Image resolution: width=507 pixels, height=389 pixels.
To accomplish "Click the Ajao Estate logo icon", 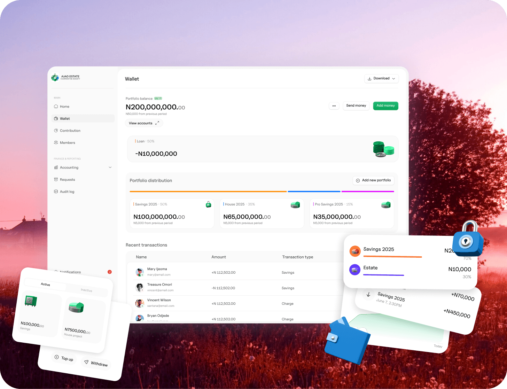I will pyautogui.click(x=55, y=77).
